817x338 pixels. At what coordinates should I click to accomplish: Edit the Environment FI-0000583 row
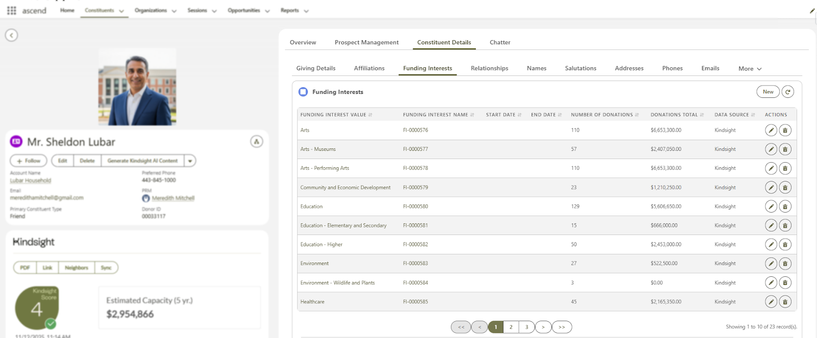tap(771, 264)
